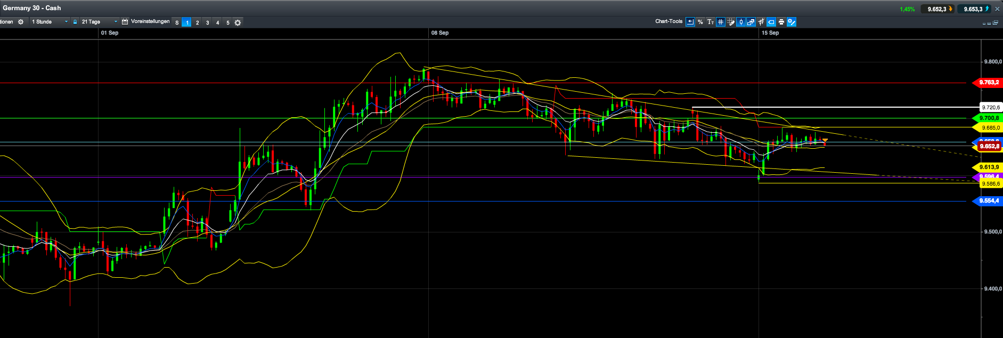
Task: Select preset 4
Action: (217, 22)
